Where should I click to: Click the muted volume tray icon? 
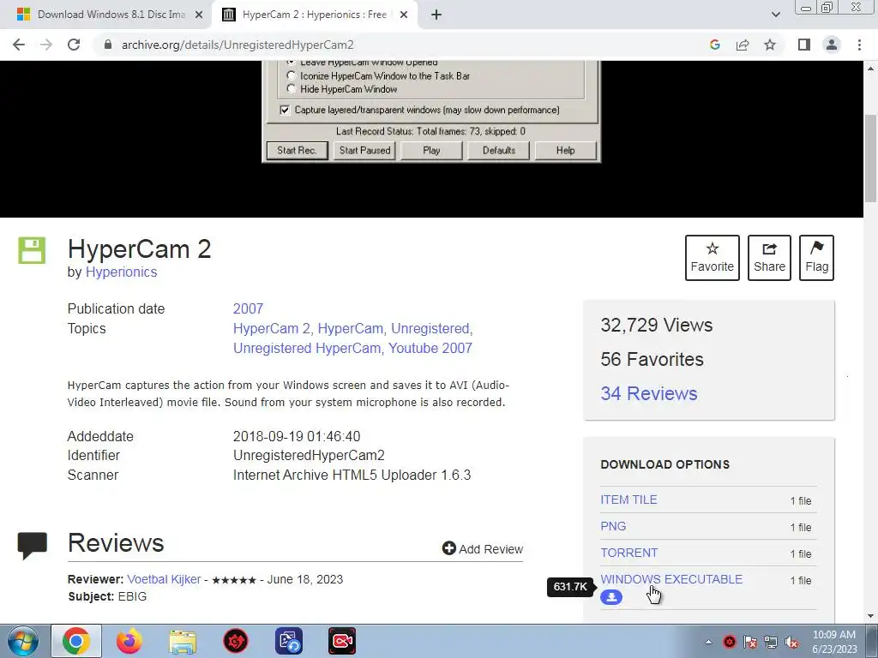791,642
